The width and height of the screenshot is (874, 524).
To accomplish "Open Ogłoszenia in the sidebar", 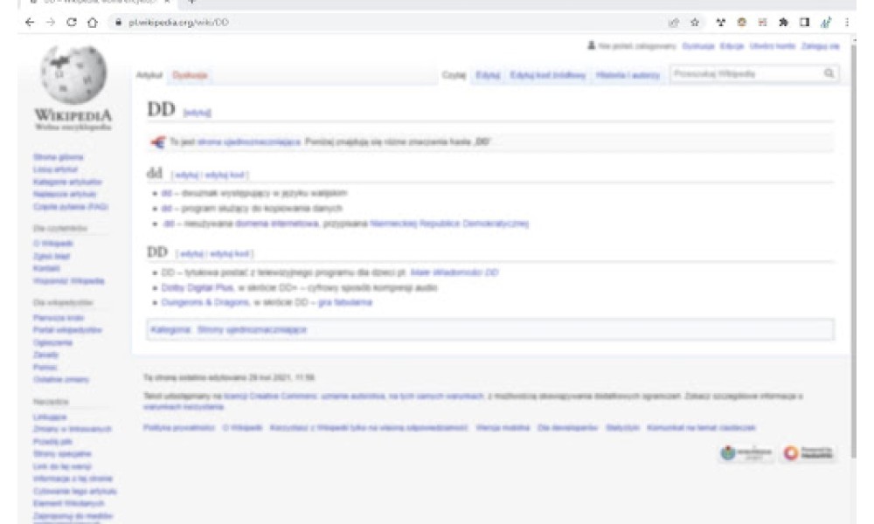I will (53, 342).
